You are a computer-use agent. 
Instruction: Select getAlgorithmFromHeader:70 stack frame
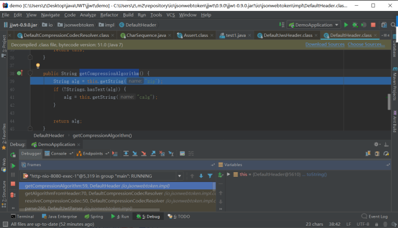[x=117, y=193]
